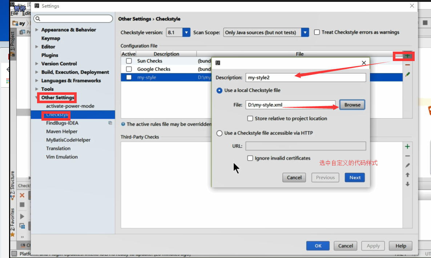
Task: Open Vim Emulation settings page
Action: (62, 157)
